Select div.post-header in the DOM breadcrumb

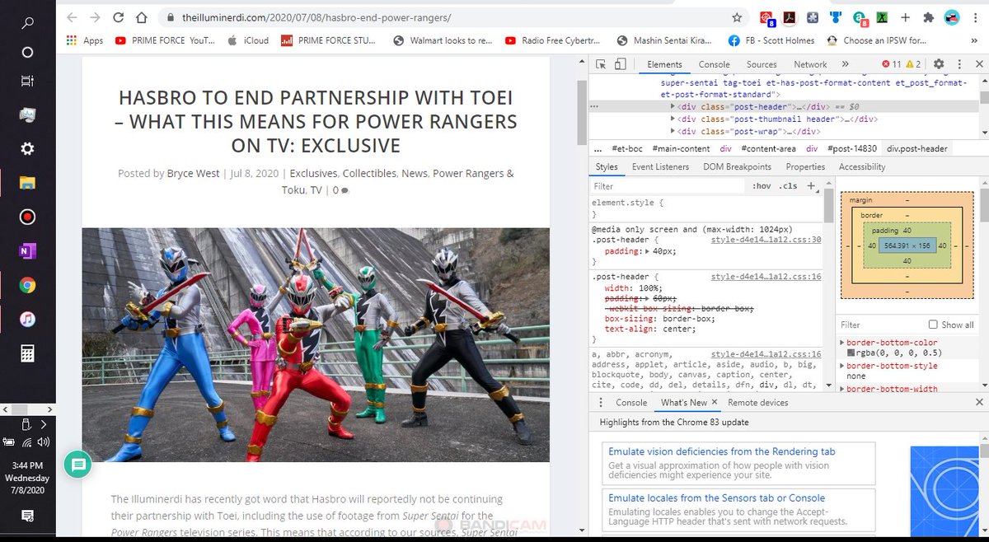tap(917, 149)
